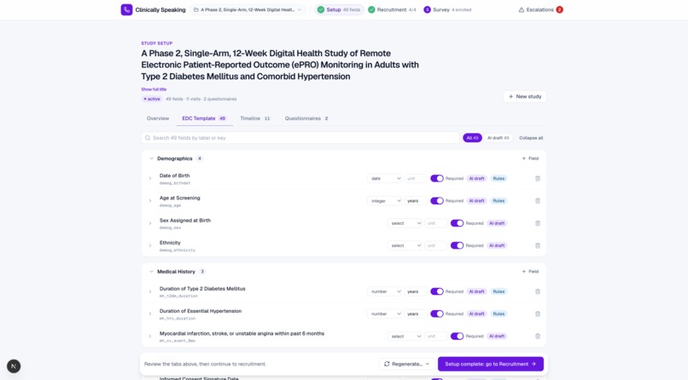Toggle Required for Ethnicity
Image resolution: width=688 pixels, height=380 pixels.
457,245
